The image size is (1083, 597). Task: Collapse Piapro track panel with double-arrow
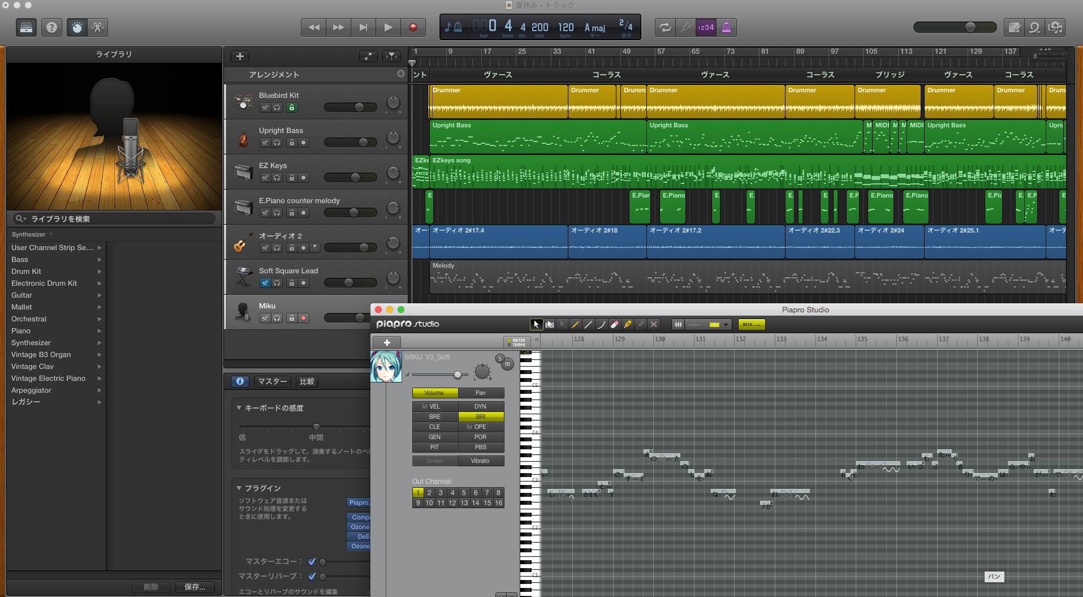tap(537, 340)
